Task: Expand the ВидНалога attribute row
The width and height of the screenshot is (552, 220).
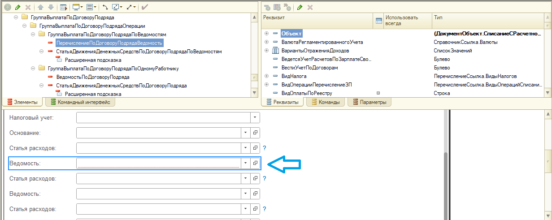Action: pyautogui.click(x=267, y=76)
